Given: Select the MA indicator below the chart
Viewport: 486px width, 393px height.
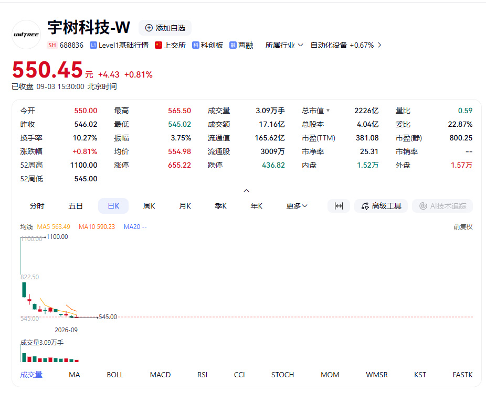Looking at the screenshot, I should tap(75, 375).
